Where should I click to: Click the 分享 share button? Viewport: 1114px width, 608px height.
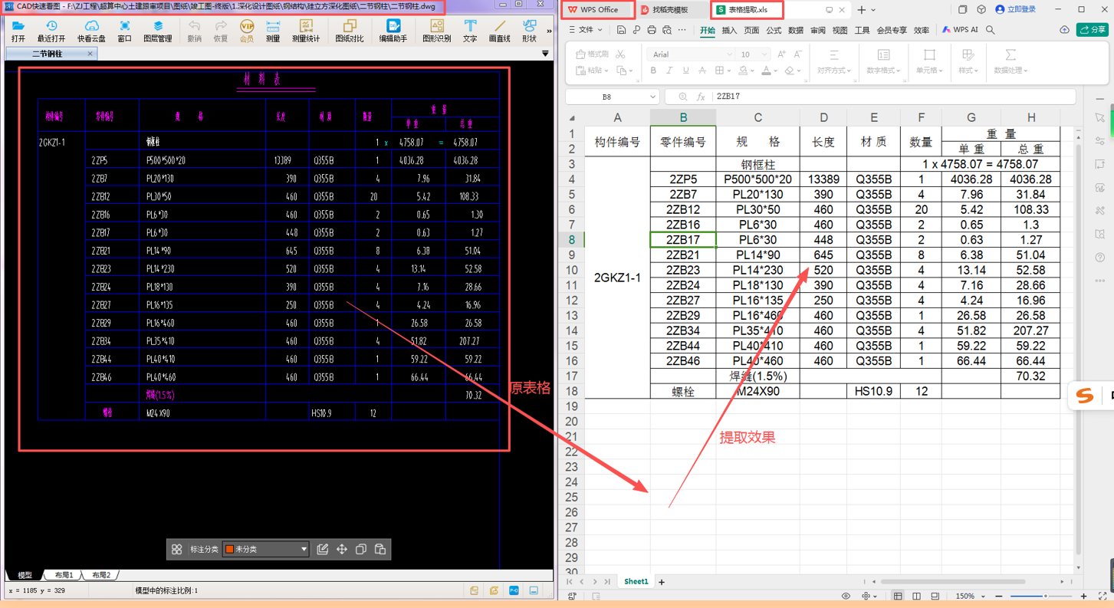coord(1093,30)
